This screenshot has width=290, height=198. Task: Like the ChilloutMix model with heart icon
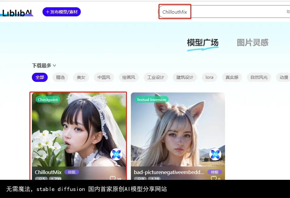point(113,178)
